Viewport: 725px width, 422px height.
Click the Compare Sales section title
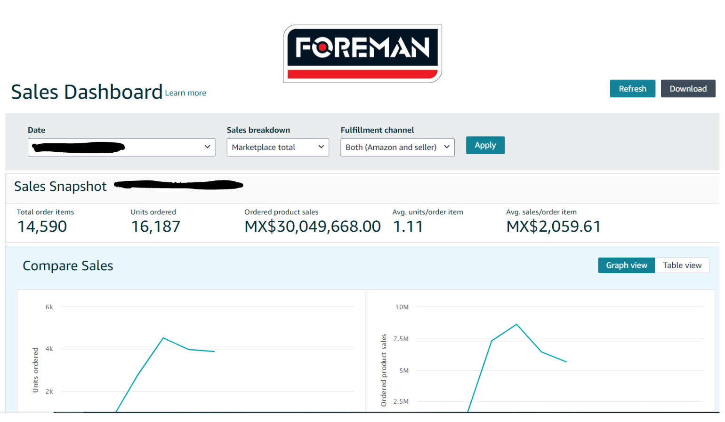coord(68,266)
